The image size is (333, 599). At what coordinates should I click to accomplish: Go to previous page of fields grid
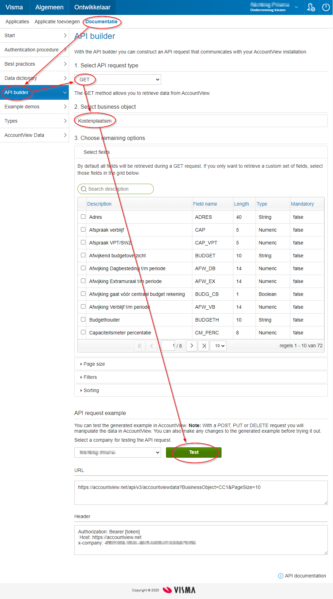coord(151,346)
